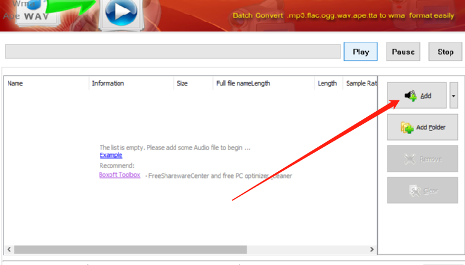Stop the audio playback
Image resolution: width=465 pixels, height=265 pixels.
[445, 52]
